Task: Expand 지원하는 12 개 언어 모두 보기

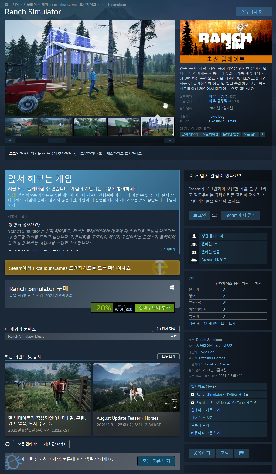Action: tap(212, 324)
